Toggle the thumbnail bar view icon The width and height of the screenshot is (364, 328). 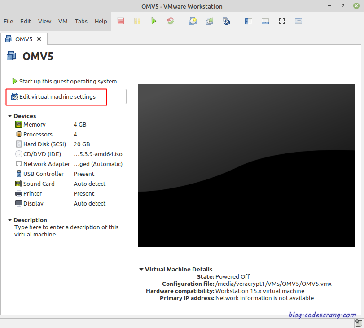pos(265,22)
